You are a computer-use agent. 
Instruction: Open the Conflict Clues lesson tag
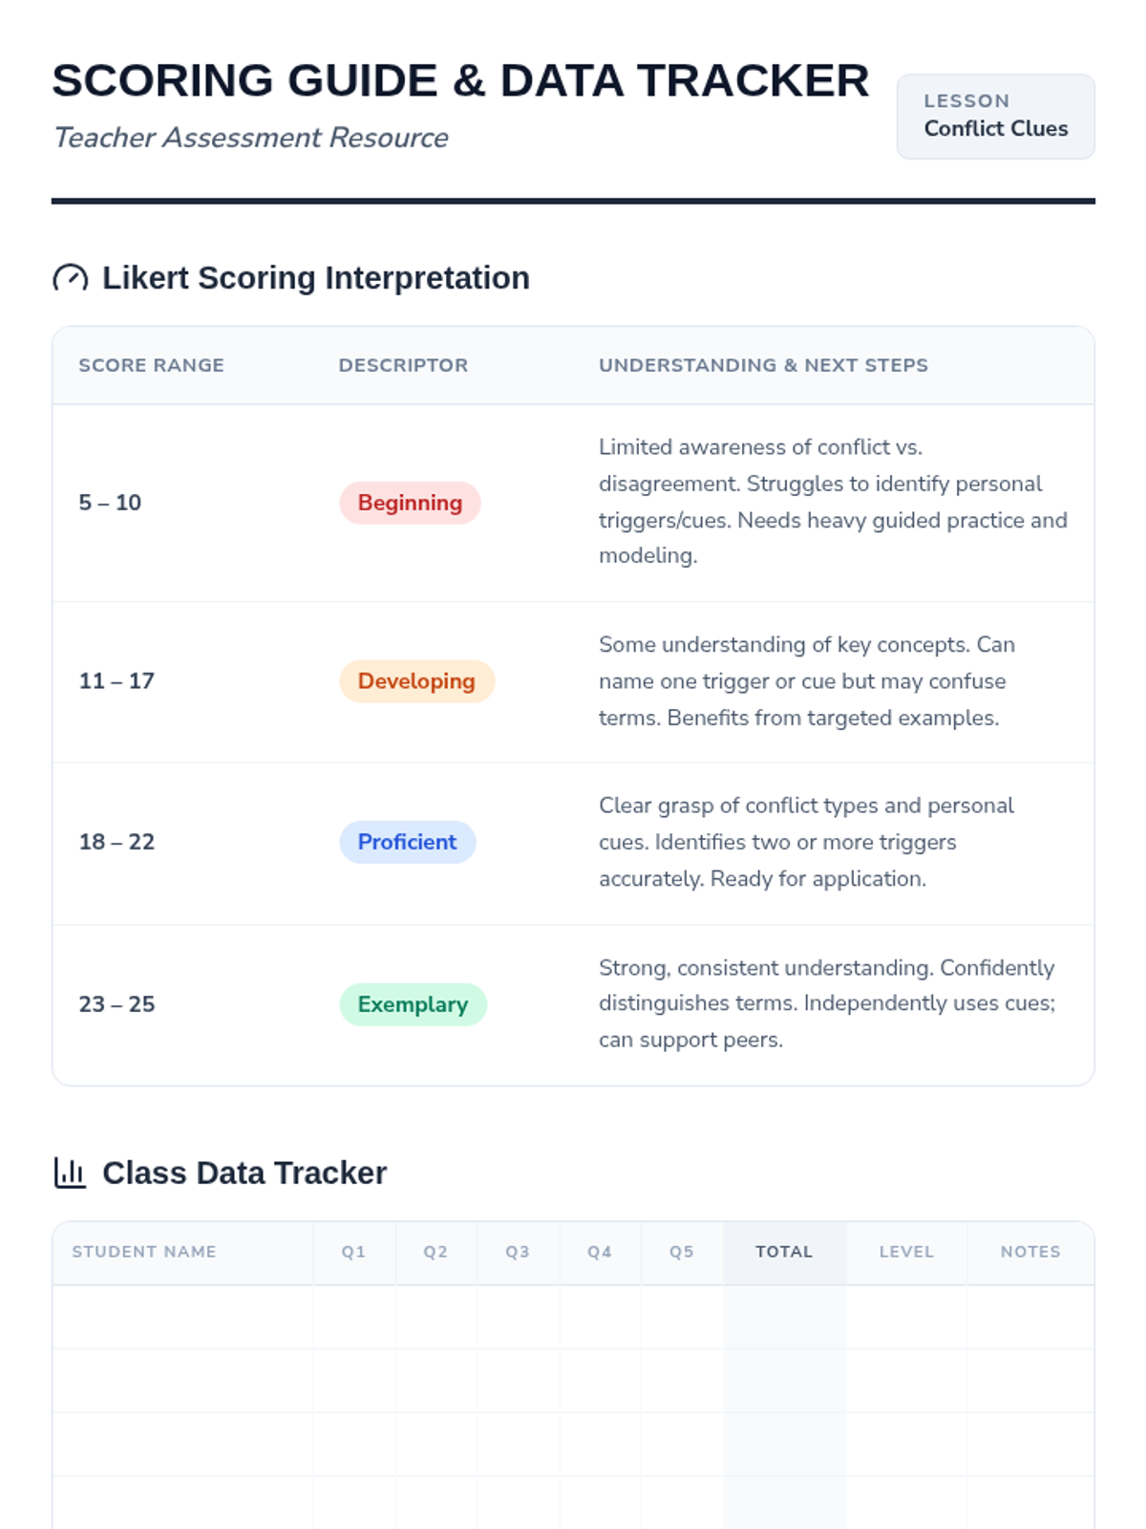coord(995,117)
